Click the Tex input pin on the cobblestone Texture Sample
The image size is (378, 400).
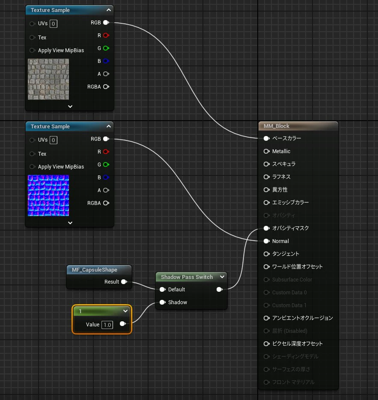pyautogui.click(x=32, y=38)
